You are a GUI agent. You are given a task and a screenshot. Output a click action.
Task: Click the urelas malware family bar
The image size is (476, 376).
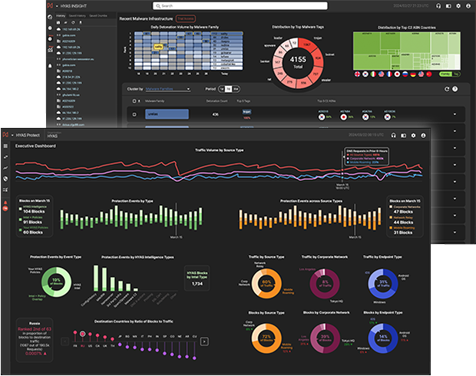[167, 114]
